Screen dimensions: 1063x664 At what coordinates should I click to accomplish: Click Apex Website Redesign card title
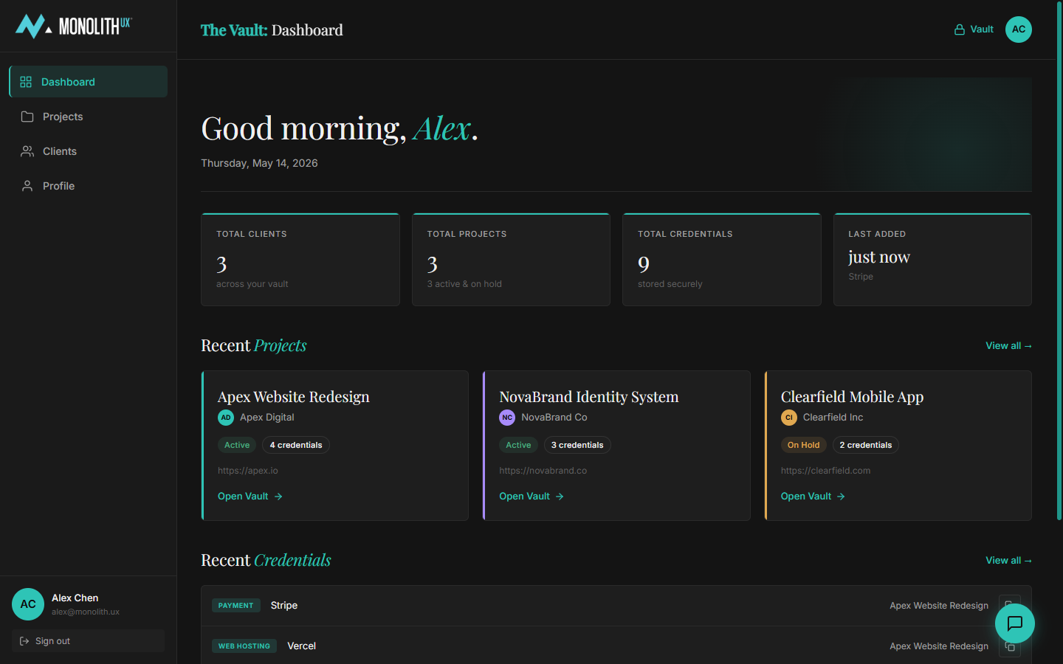pyautogui.click(x=293, y=397)
